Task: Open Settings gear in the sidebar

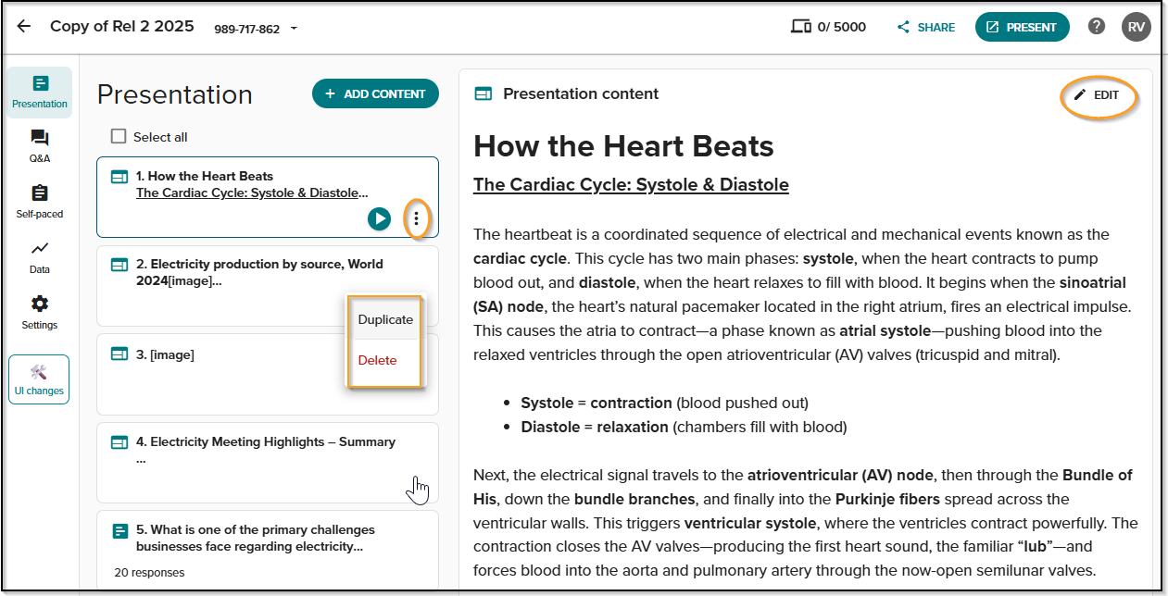Action: point(39,313)
